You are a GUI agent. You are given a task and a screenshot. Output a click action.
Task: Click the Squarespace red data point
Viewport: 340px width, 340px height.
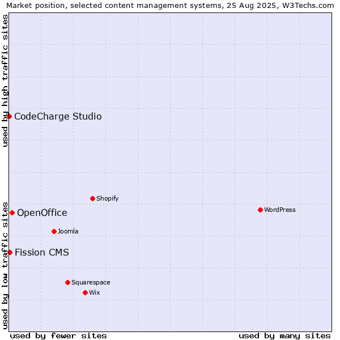pos(67,282)
